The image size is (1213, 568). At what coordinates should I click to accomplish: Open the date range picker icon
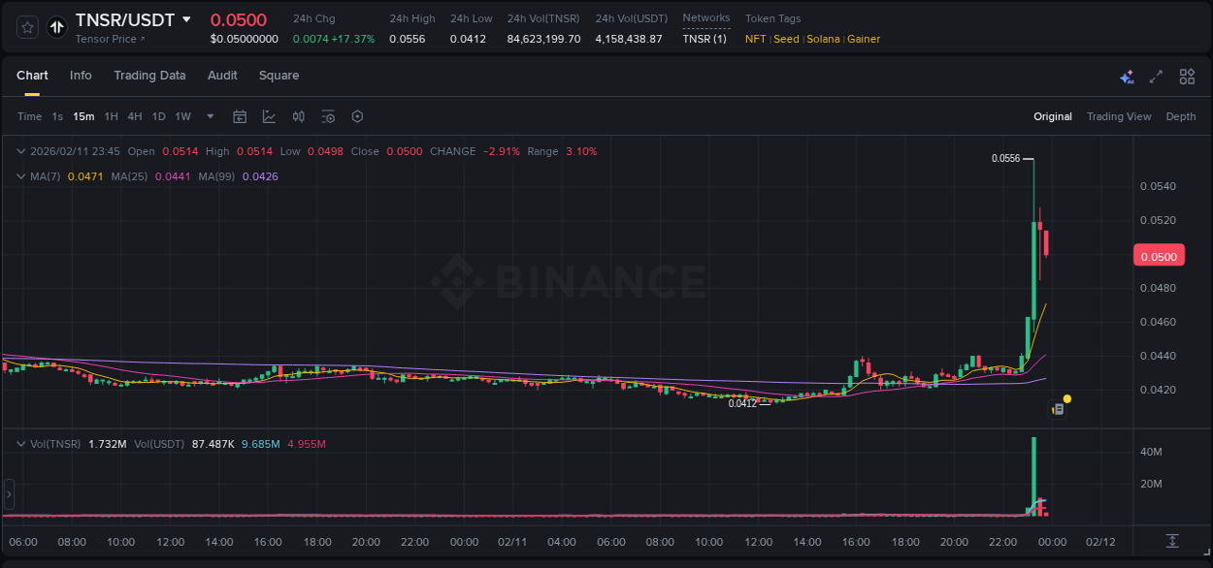click(240, 116)
